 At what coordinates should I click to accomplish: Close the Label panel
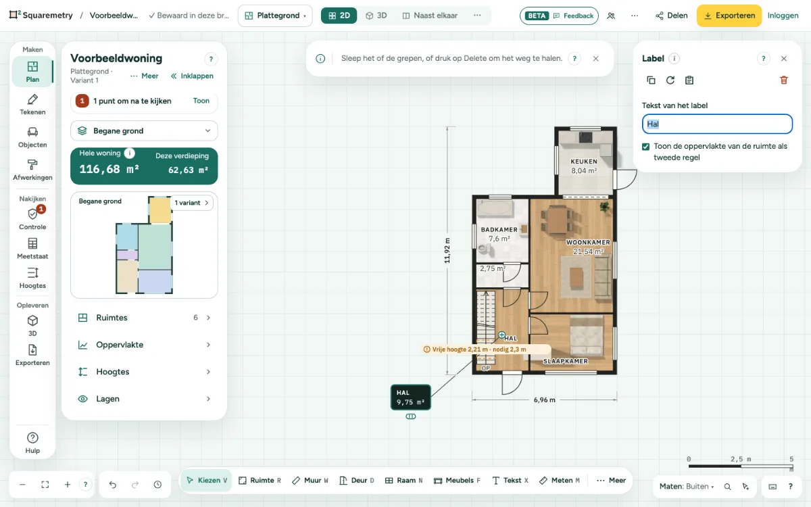point(784,59)
